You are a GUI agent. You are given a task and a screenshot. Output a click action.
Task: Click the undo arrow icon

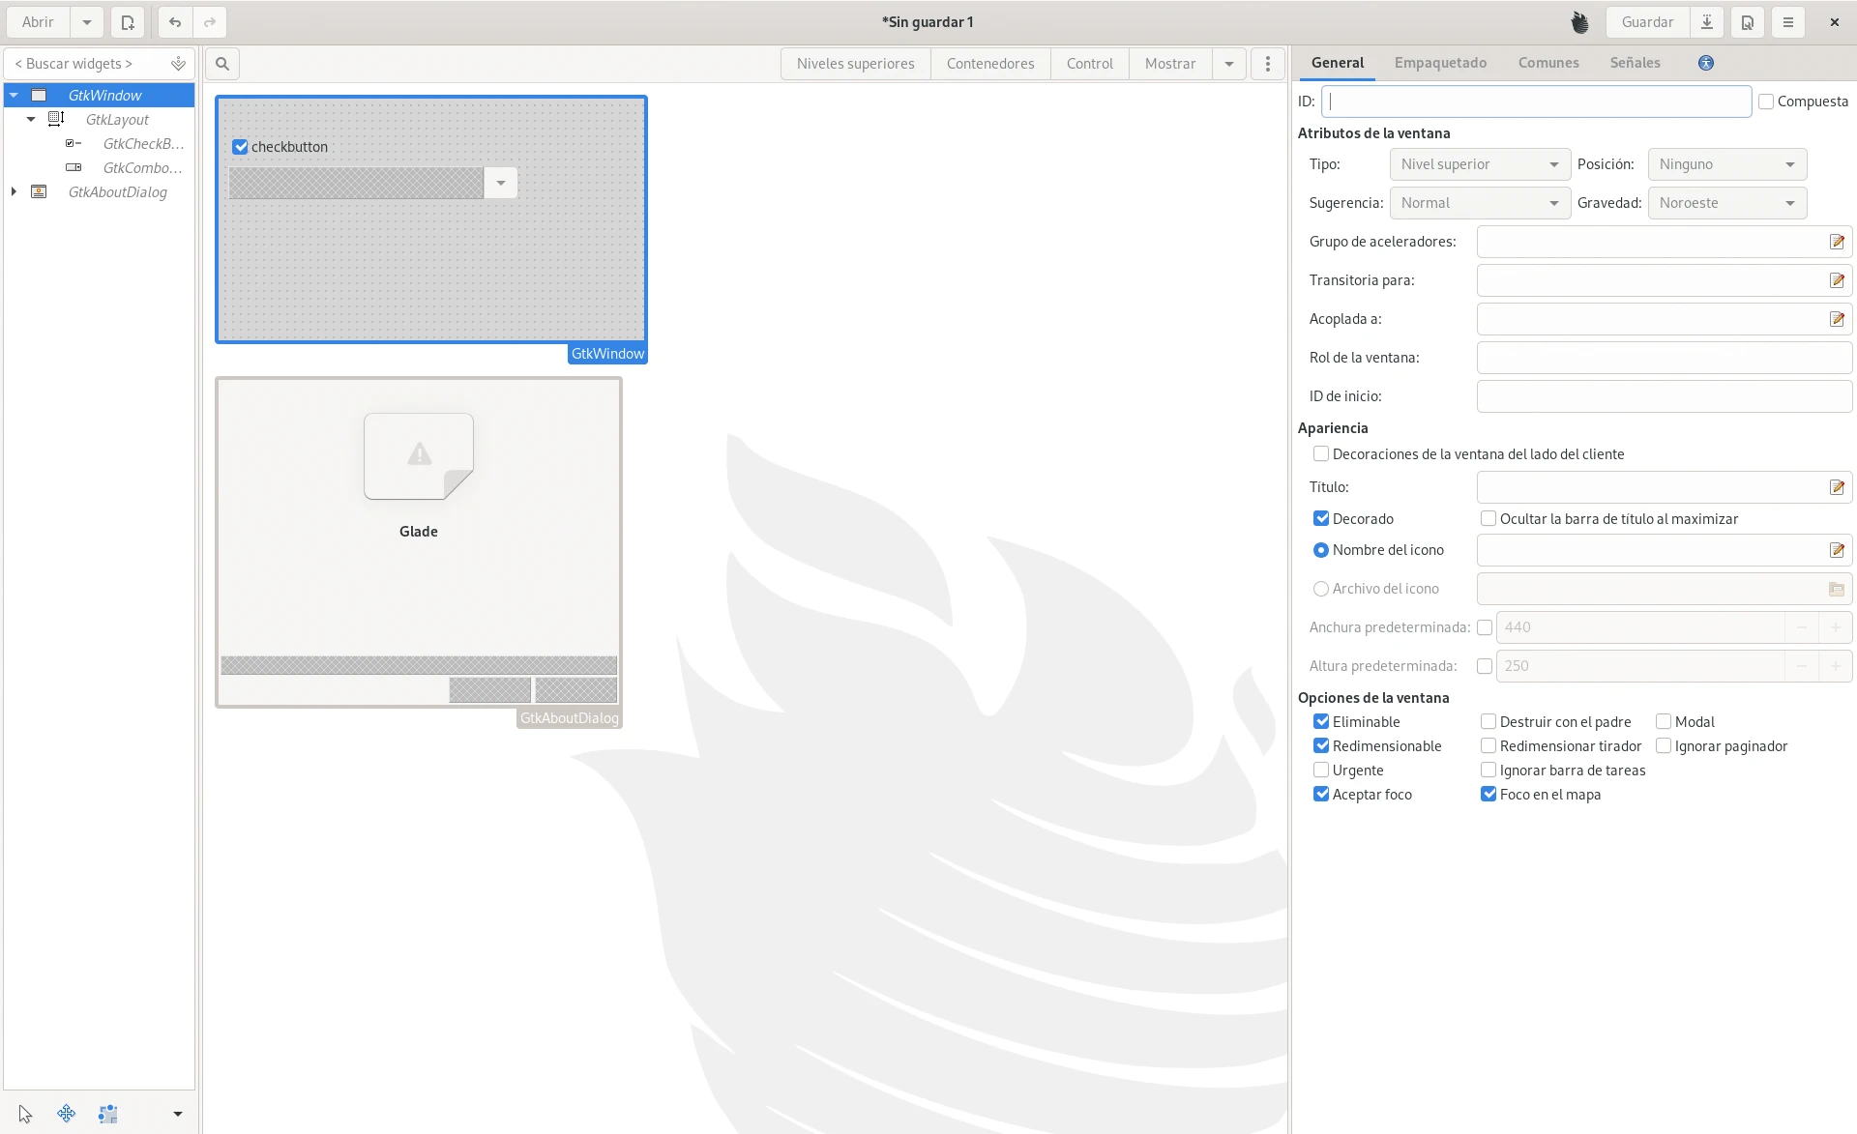pos(175,22)
